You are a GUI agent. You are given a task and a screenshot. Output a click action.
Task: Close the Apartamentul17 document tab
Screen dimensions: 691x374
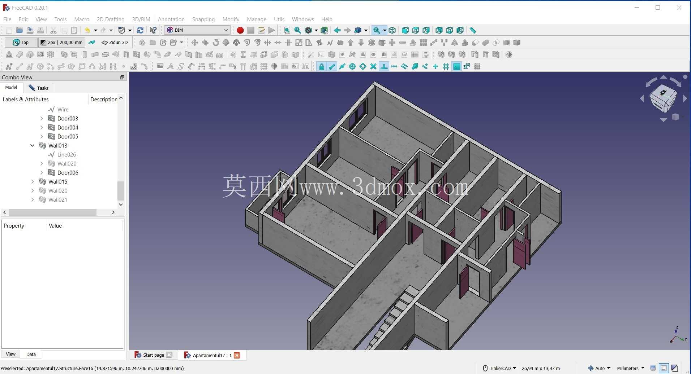(x=237, y=355)
